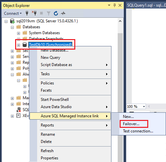Click the Management folder icon
The height and width of the screenshot is (162, 166).
coord(18,98)
